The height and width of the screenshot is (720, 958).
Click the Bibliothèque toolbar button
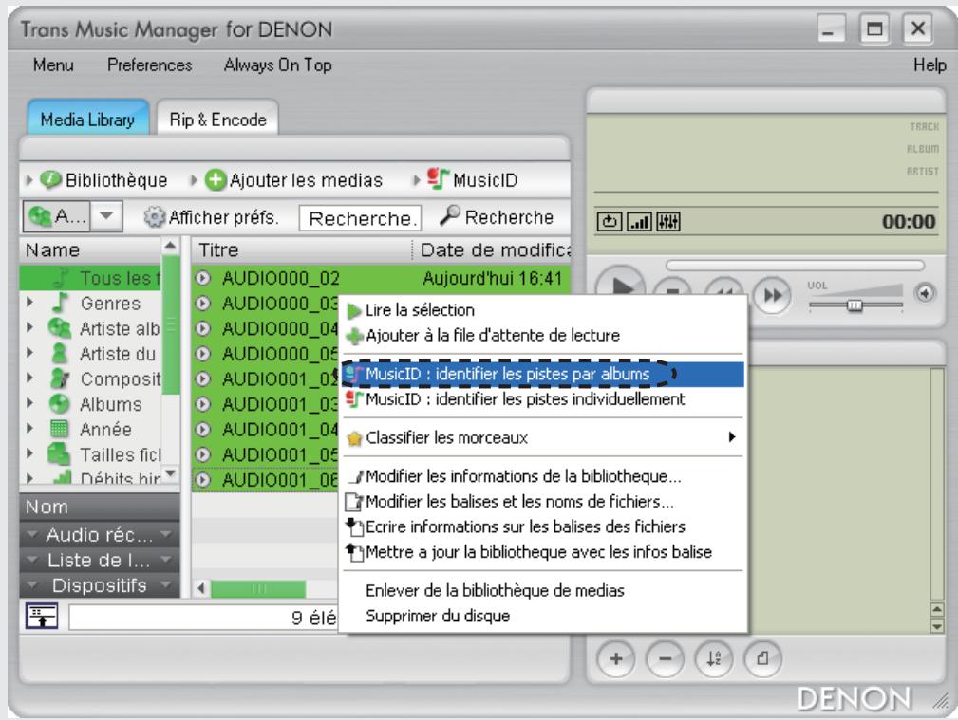point(104,180)
